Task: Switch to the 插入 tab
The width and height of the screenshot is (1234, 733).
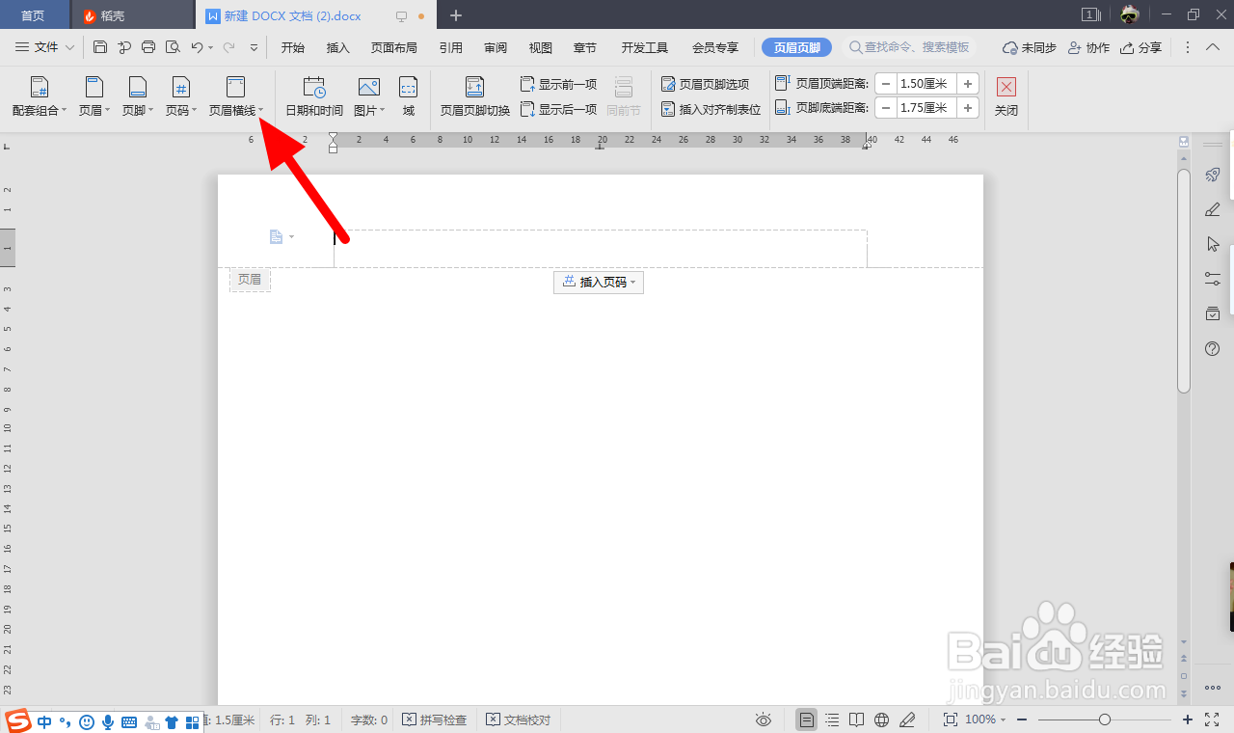Action: pos(338,47)
